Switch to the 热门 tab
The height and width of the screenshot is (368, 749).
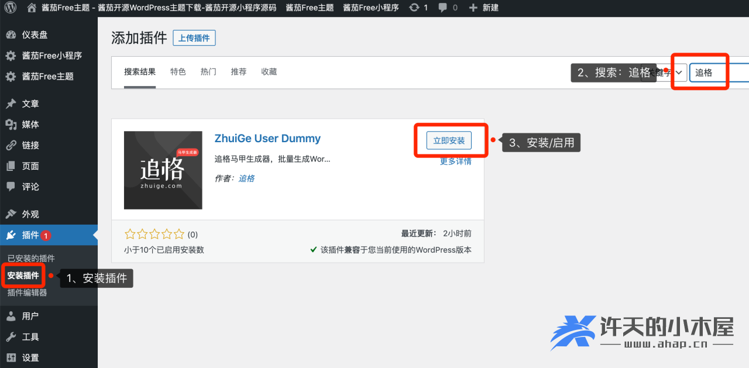pyautogui.click(x=208, y=72)
